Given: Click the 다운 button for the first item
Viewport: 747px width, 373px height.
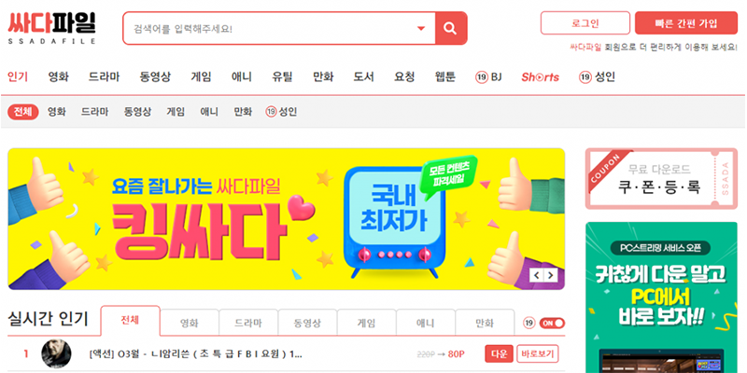Looking at the screenshot, I should pyautogui.click(x=499, y=354).
